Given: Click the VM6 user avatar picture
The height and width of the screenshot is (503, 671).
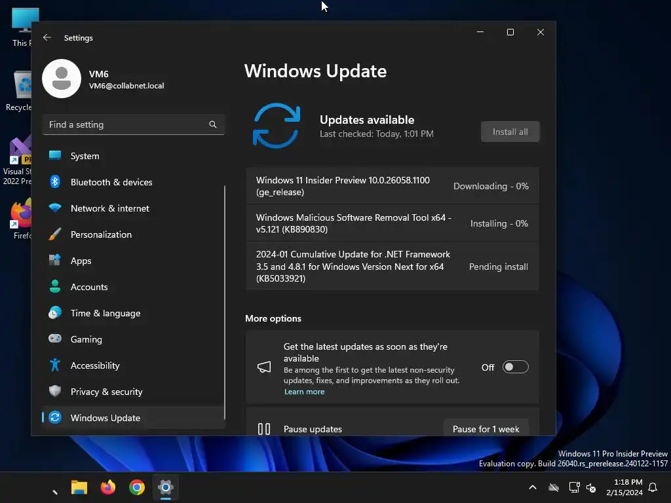Looking at the screenshot, I should coord(62,79).
